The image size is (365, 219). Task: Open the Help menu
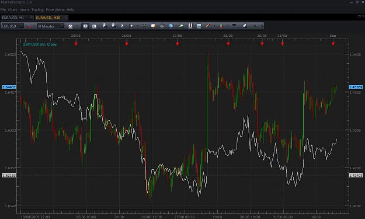click(x=70, y=10)
